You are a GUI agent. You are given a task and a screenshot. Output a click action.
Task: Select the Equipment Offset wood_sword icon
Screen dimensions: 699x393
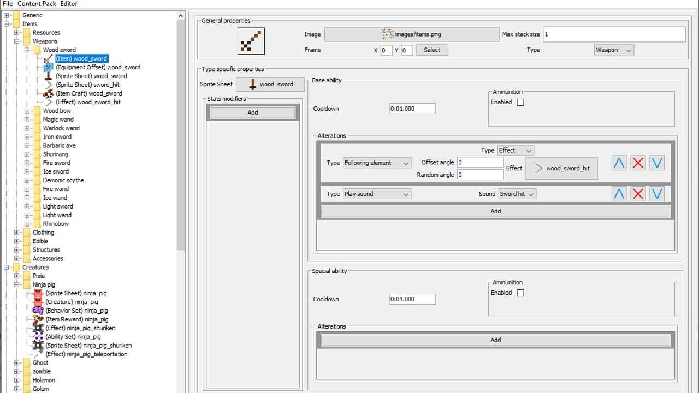(x=48, y=67)
